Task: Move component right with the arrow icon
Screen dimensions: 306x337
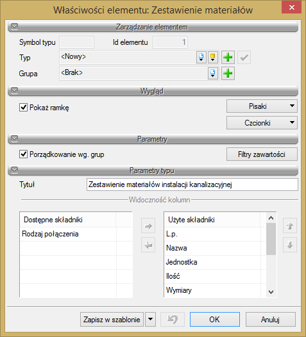Action: [x=148, y=226]
